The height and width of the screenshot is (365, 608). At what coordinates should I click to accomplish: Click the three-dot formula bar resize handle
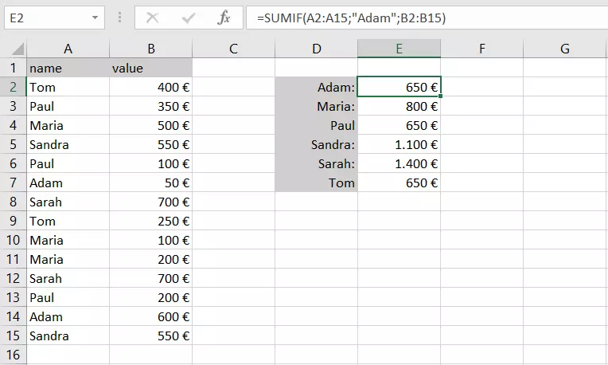(x=120, y=17)
